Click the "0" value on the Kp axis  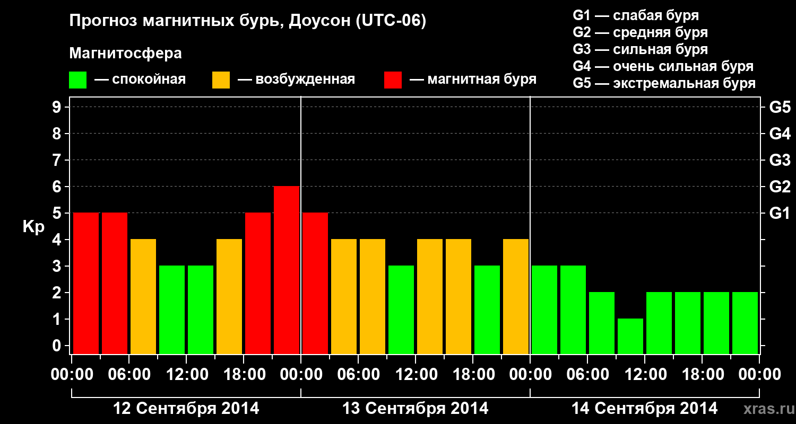coord(58,346)
